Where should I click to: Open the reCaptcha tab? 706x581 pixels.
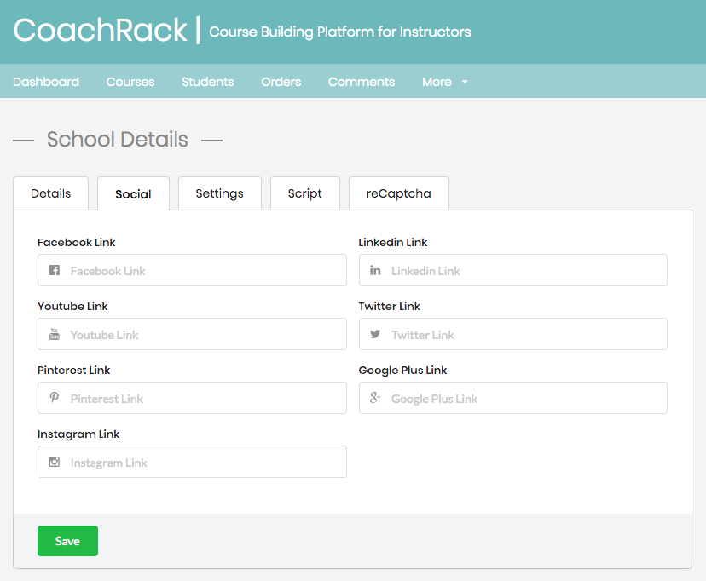pyautogui.click(x=398, y=193)
